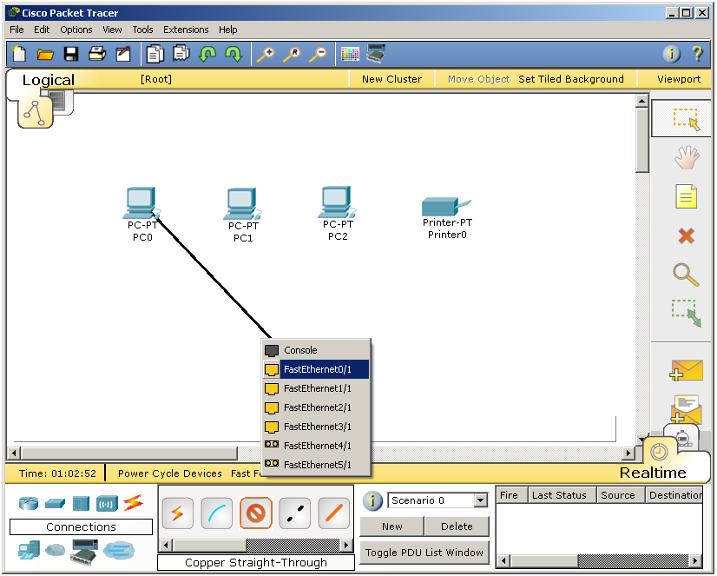
Task: Click the Redo green arrow icon
Action: pyautogui.click(x=234, y=54)
